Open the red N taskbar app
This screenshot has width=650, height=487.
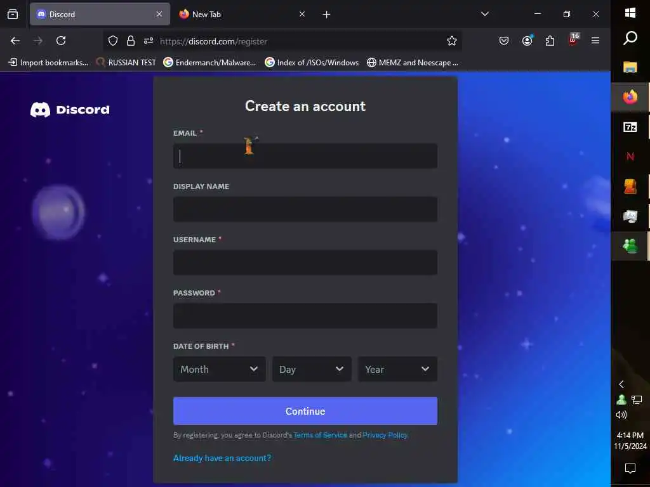(630, 157)
